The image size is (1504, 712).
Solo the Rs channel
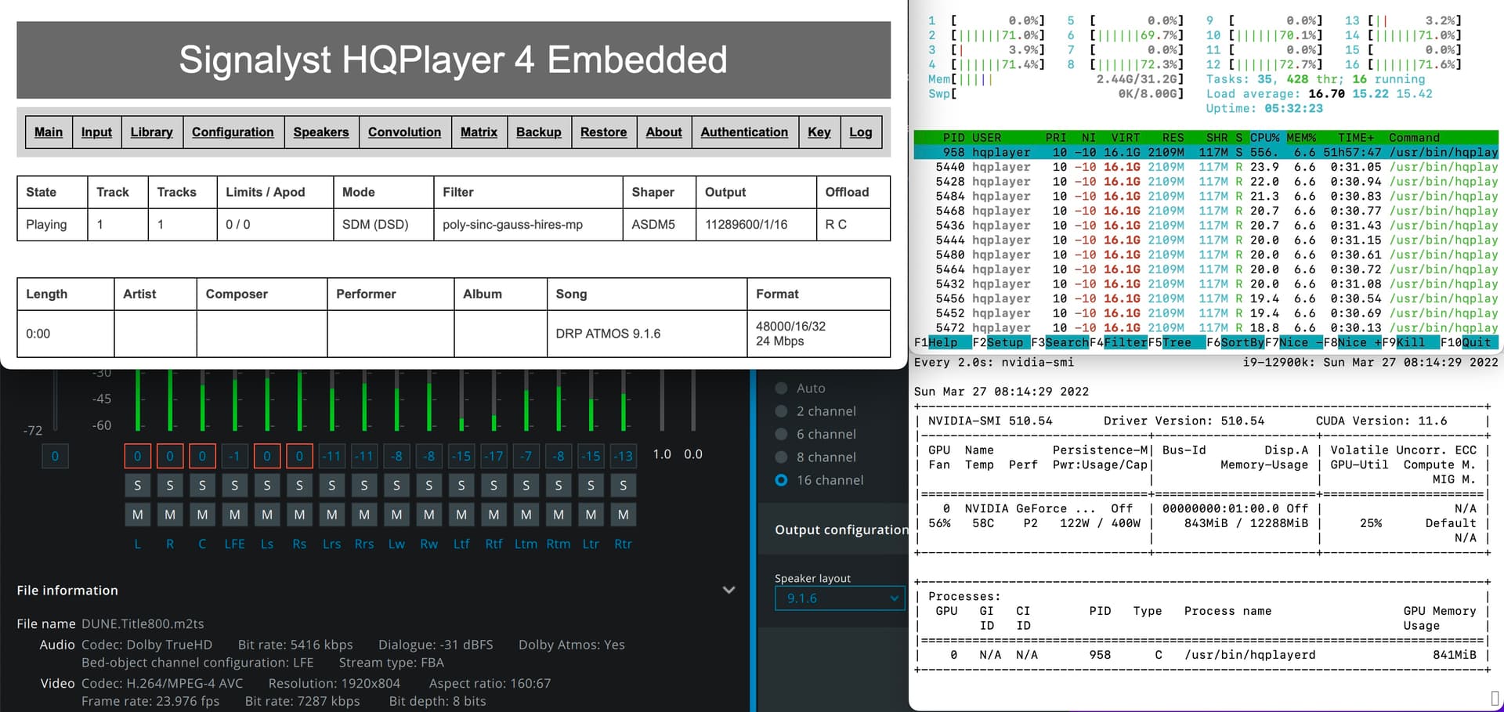(299, 486)
